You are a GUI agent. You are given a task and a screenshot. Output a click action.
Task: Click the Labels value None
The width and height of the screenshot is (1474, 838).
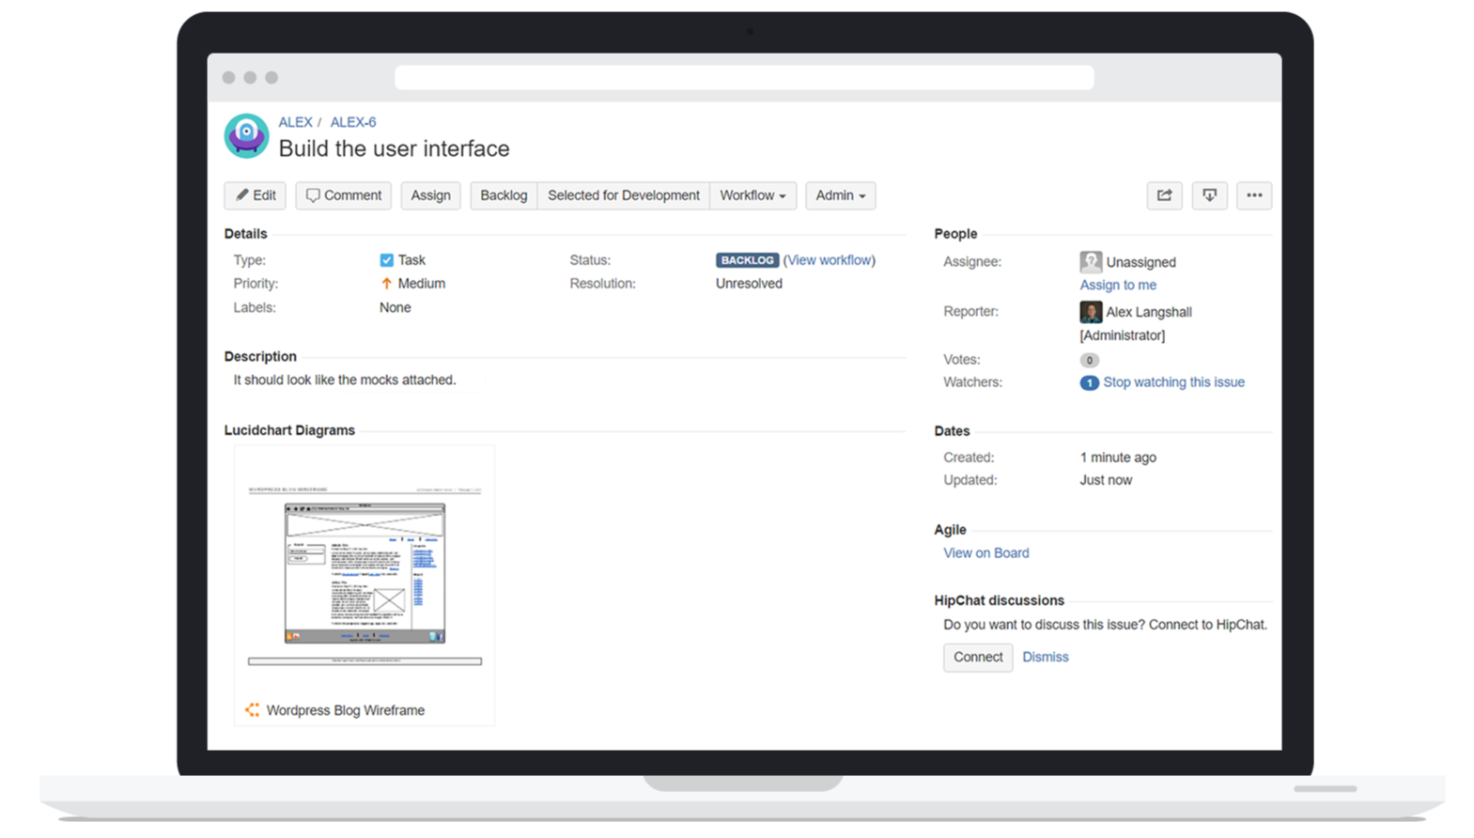[x=396, y=307]
